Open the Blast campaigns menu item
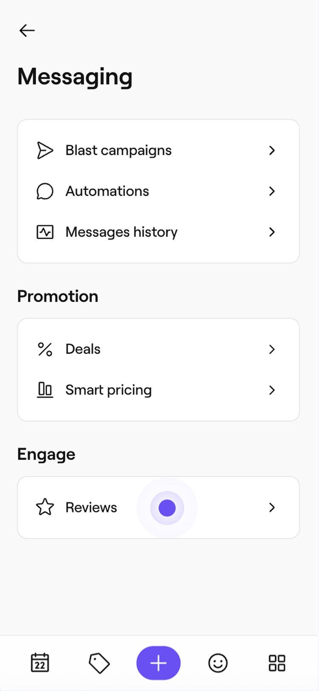This screenshot has height=691, width=319. [118, 151]
